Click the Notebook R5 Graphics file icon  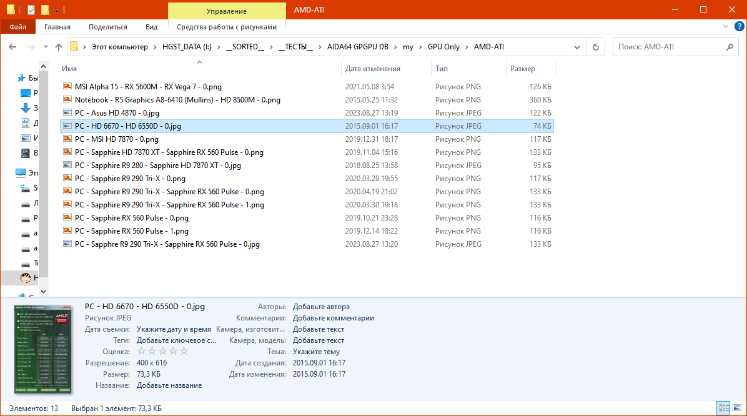[67, 99]
